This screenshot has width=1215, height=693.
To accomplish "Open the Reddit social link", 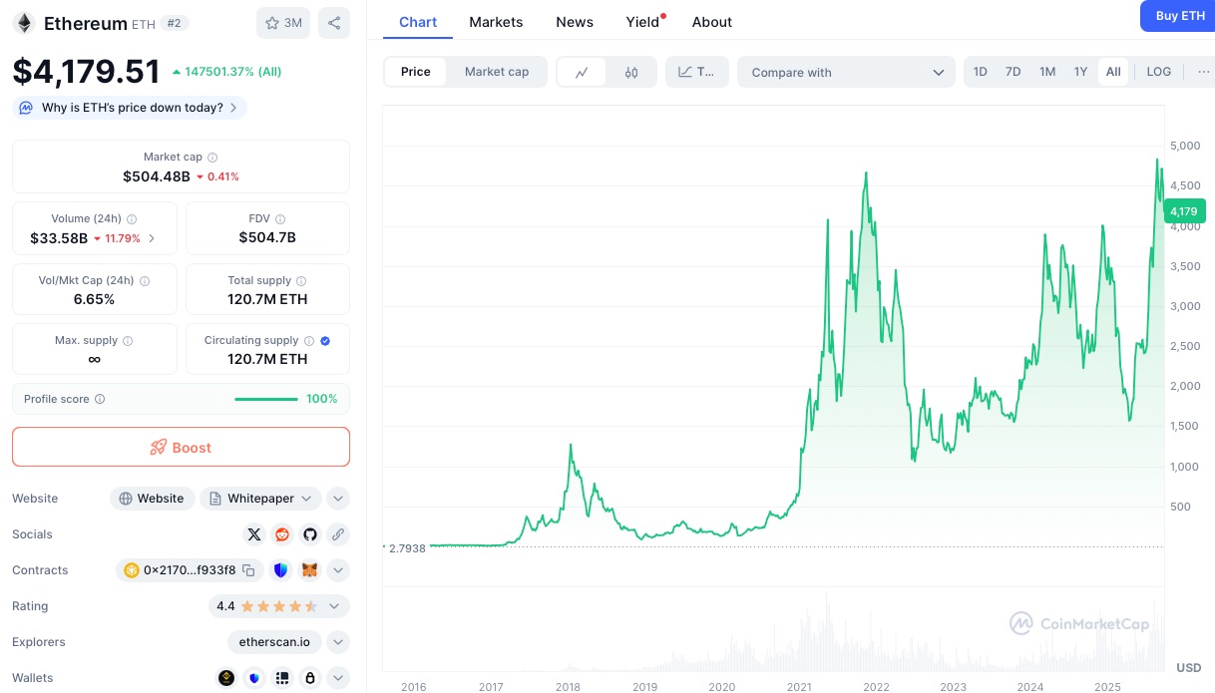I will 282,534.
